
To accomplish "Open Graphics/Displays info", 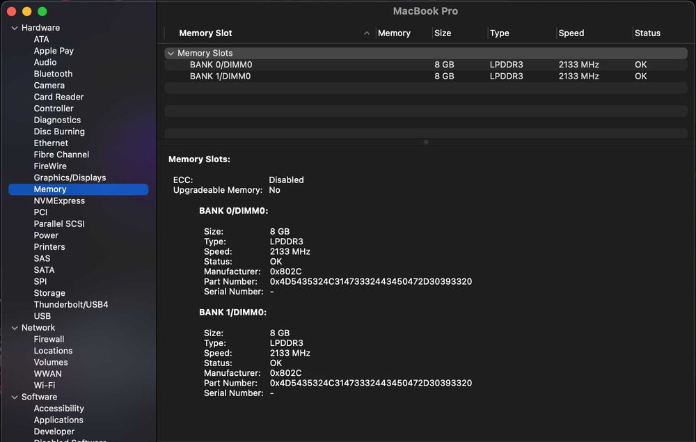I will click(70, 177).
